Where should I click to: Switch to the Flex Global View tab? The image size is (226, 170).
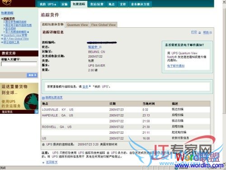pyautogui.click(x=104, y=25)
